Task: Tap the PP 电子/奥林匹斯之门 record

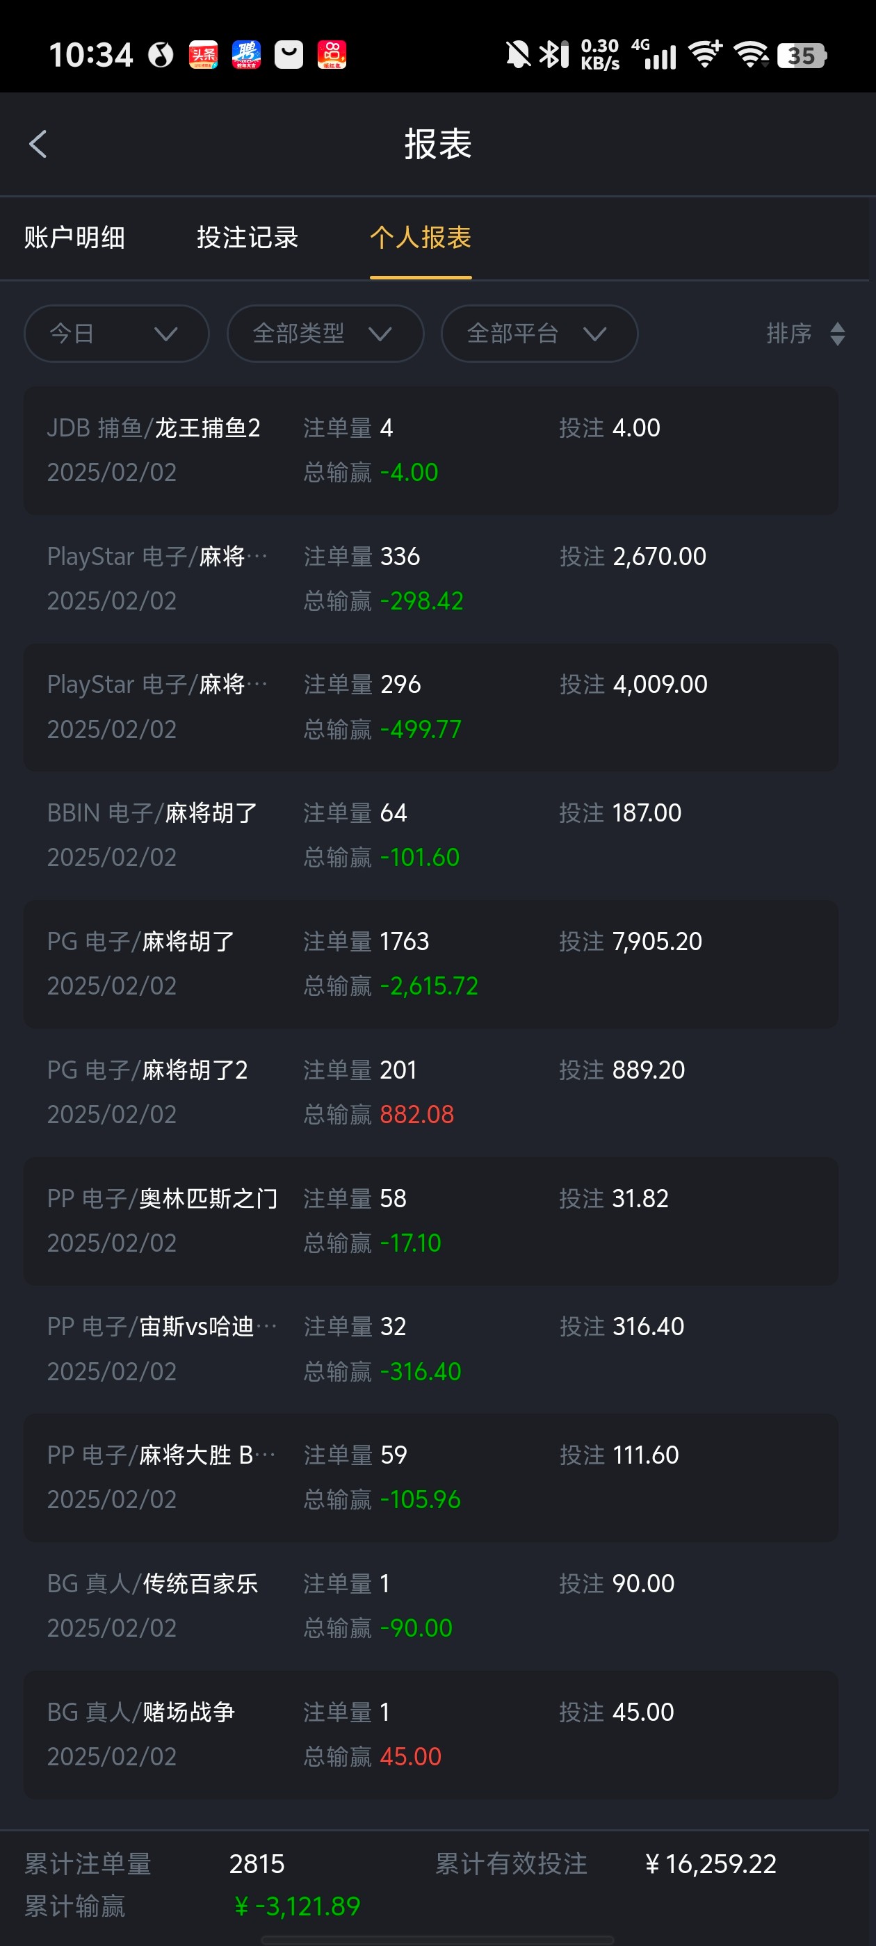Action: click(431, 1220)
